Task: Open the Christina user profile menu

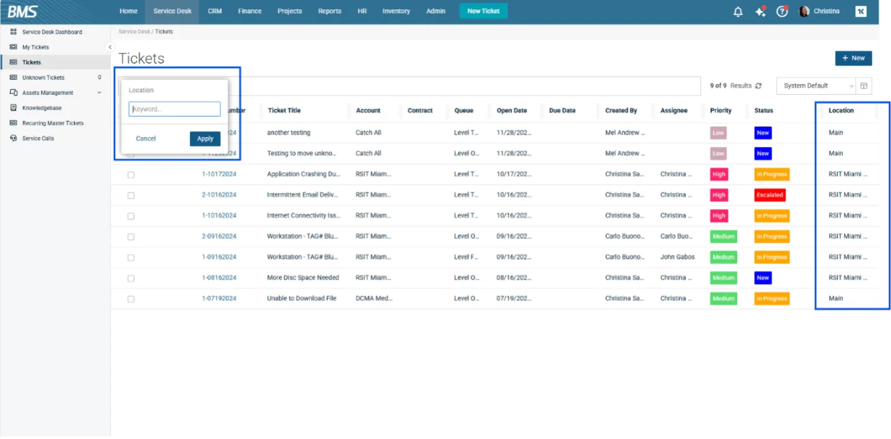Action: 819,11
